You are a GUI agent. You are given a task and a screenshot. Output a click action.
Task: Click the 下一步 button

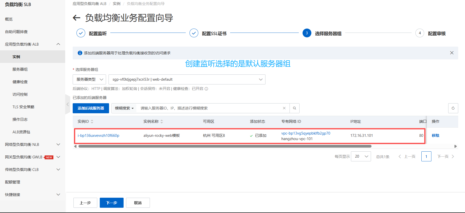112,203
